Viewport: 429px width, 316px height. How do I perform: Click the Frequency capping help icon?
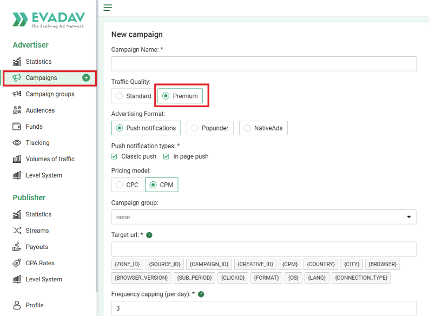(x=201, y=294)
